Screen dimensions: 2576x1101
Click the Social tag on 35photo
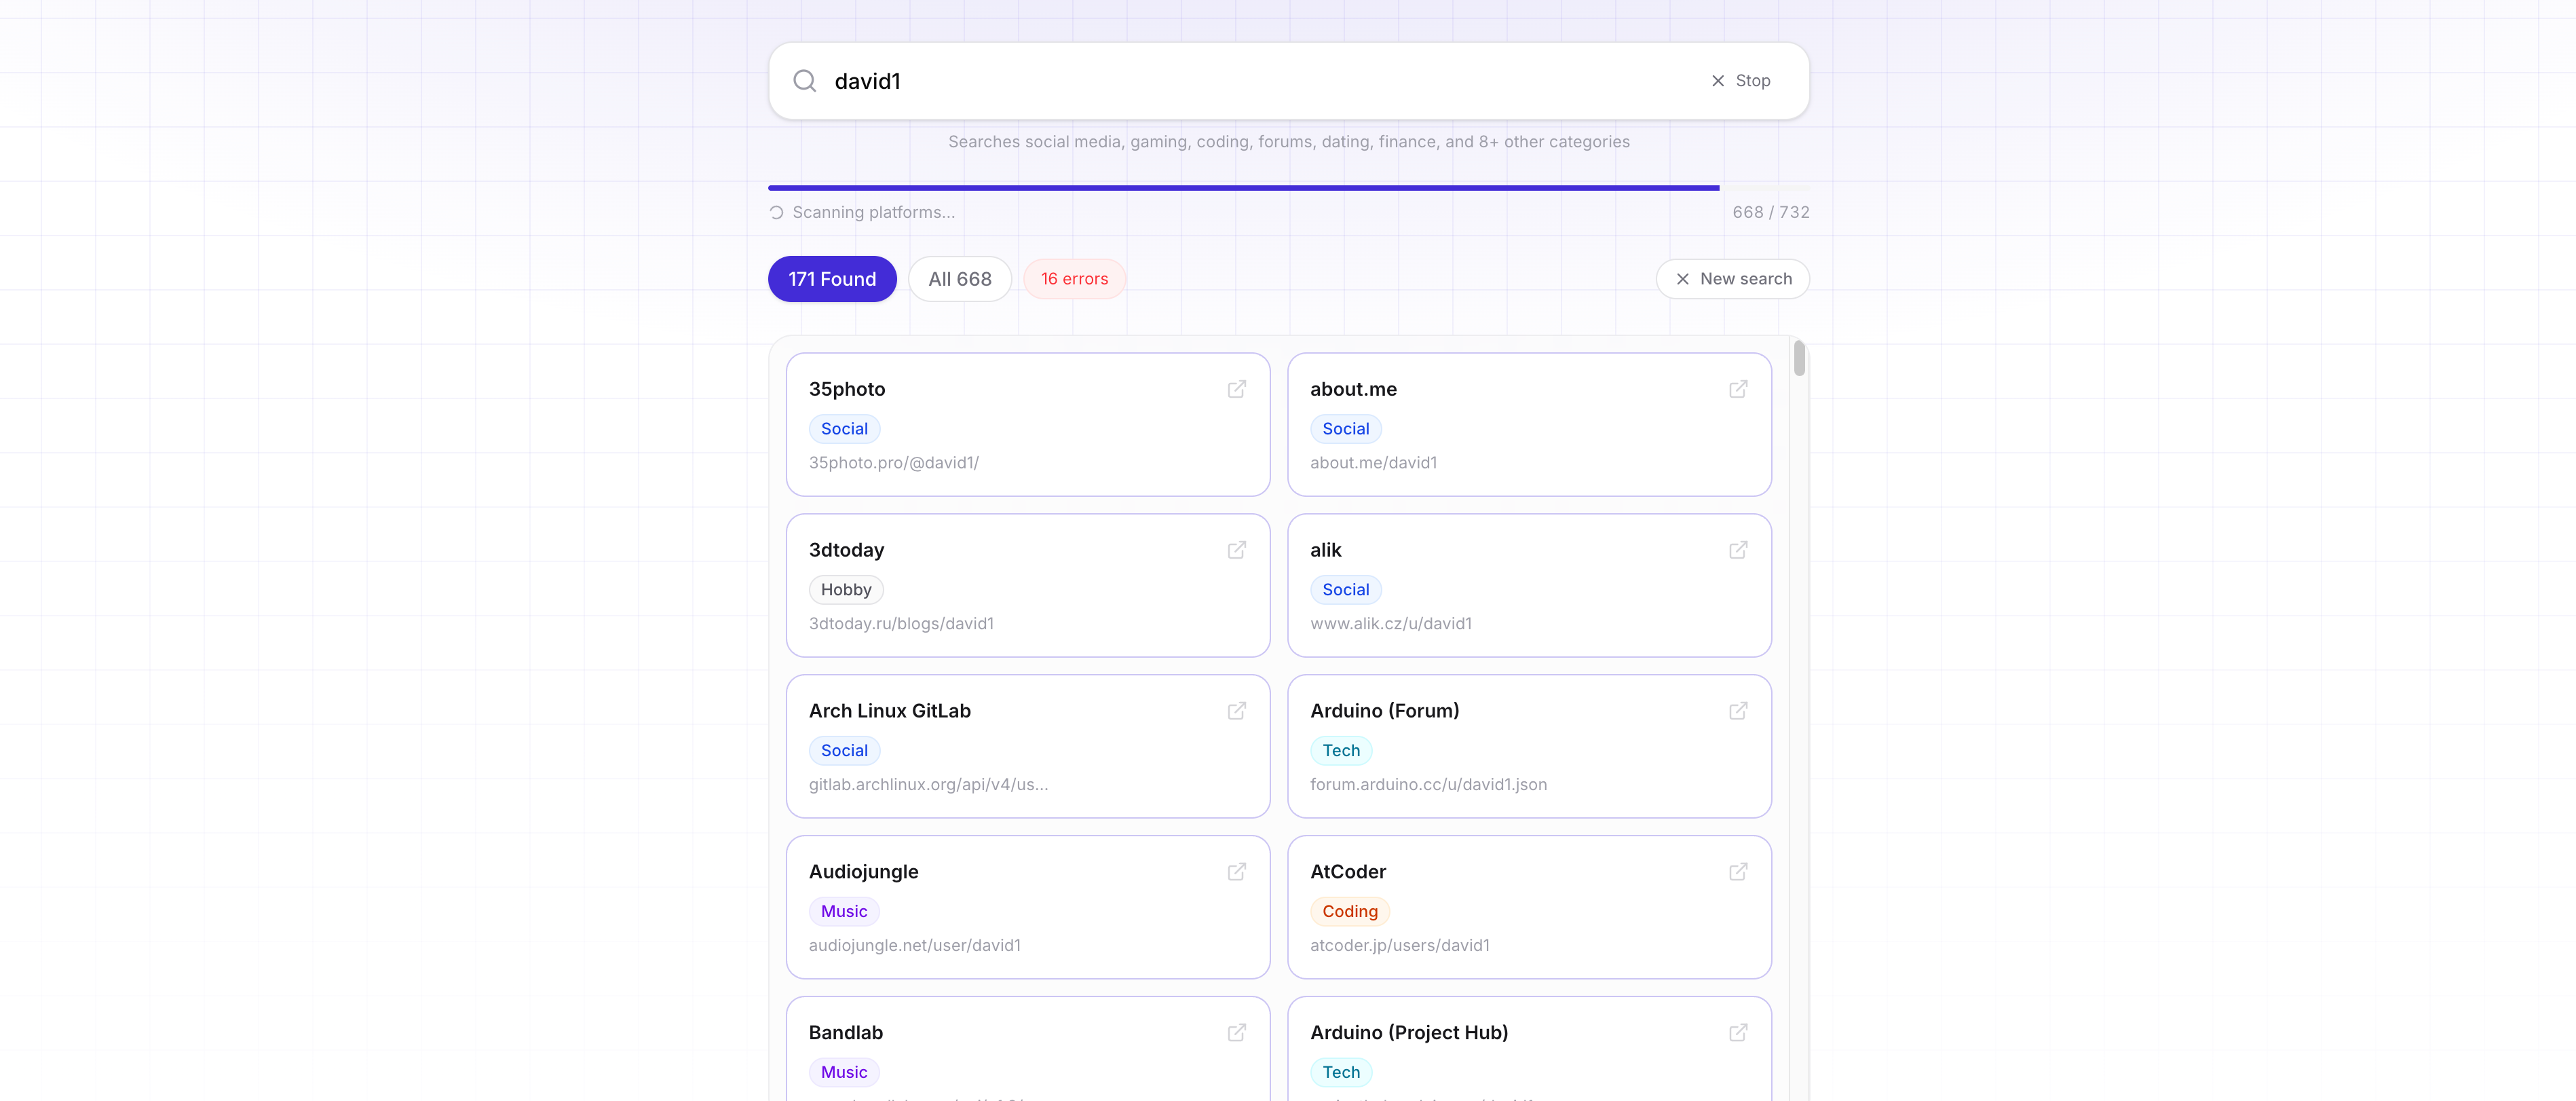click(844, 429)
